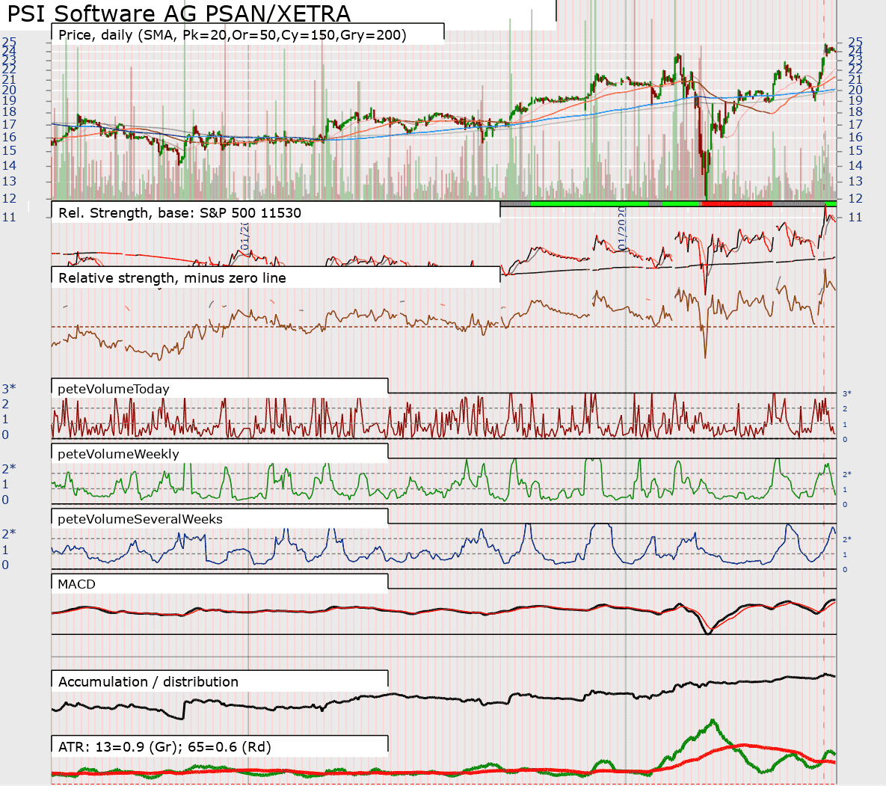This screenshot has height=786, width=886.
Task: Click the "ATR: 13=0.9 (Gr); 65=0.6 (Rd)" label
Action: (164, 747)
